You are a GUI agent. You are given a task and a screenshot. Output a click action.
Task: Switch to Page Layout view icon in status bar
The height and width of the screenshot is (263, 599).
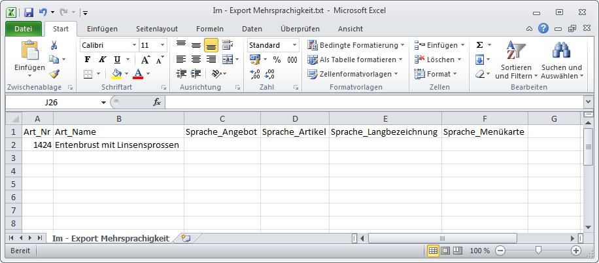pos(445,251)
